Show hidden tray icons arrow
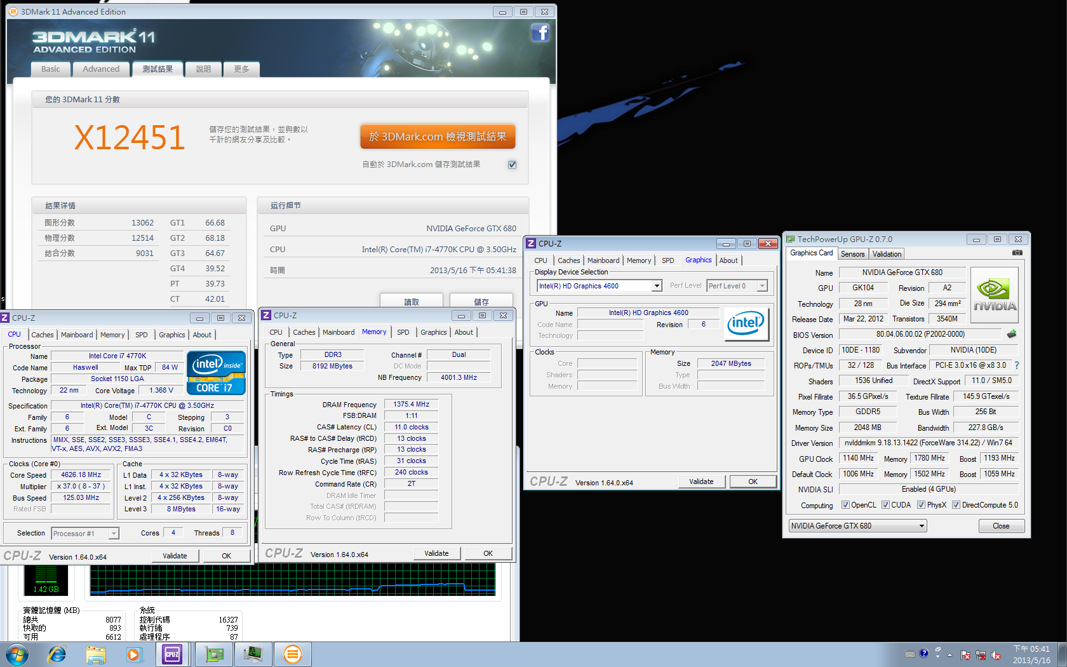Viewport: 1067px width, 667px height. pyautogui.click(x=950, y=655)
